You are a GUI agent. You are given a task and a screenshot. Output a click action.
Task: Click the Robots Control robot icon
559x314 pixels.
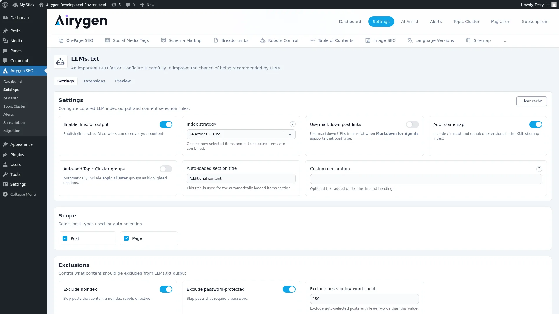pos(263,40)
